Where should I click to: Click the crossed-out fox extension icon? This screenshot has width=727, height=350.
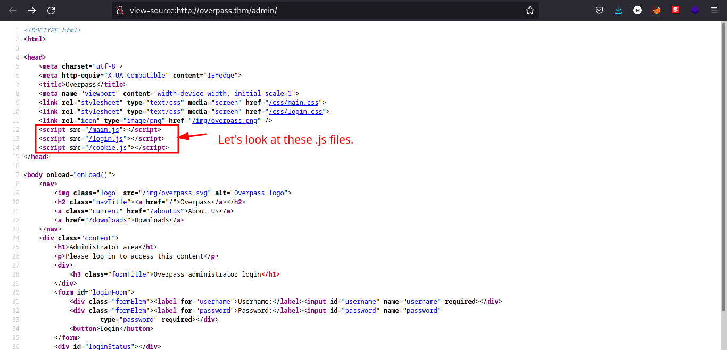(656, 10)
